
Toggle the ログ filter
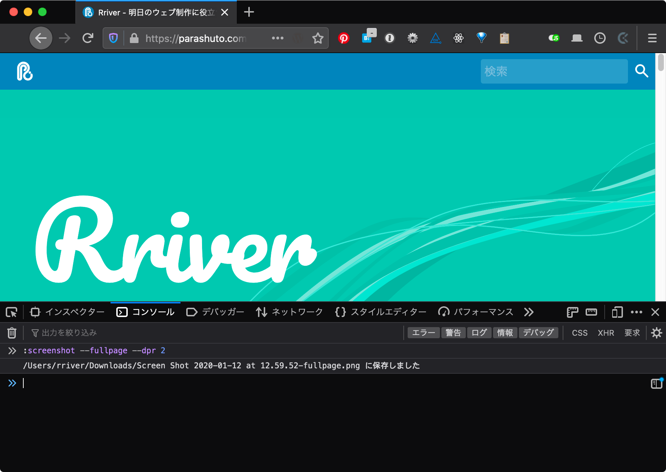click(x=479, y=333)
